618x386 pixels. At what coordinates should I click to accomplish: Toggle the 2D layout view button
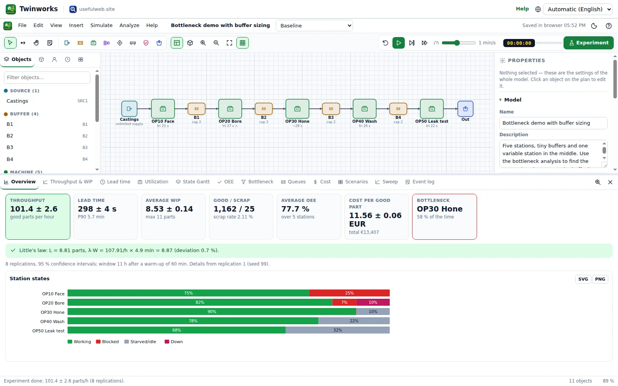[x=177, y=43]
